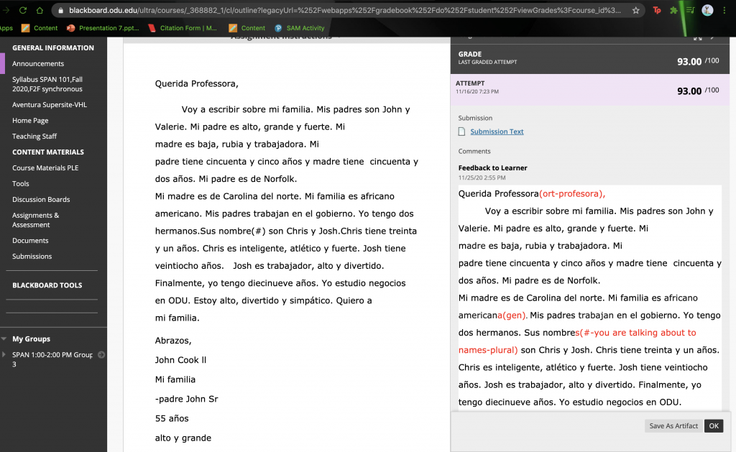Screen dimensions: 736x452
Task: Click Querida Professora, in the left submission
Action: (x=197, y=84)
